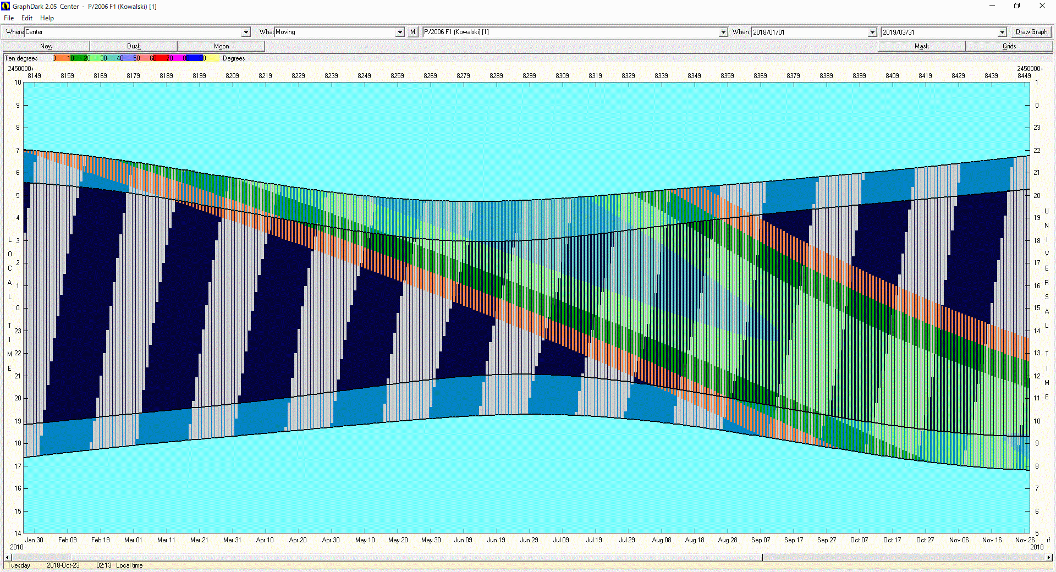
Task: Click the Draw Graph button
Action: pyautogui.click(x=1031, y=32)
